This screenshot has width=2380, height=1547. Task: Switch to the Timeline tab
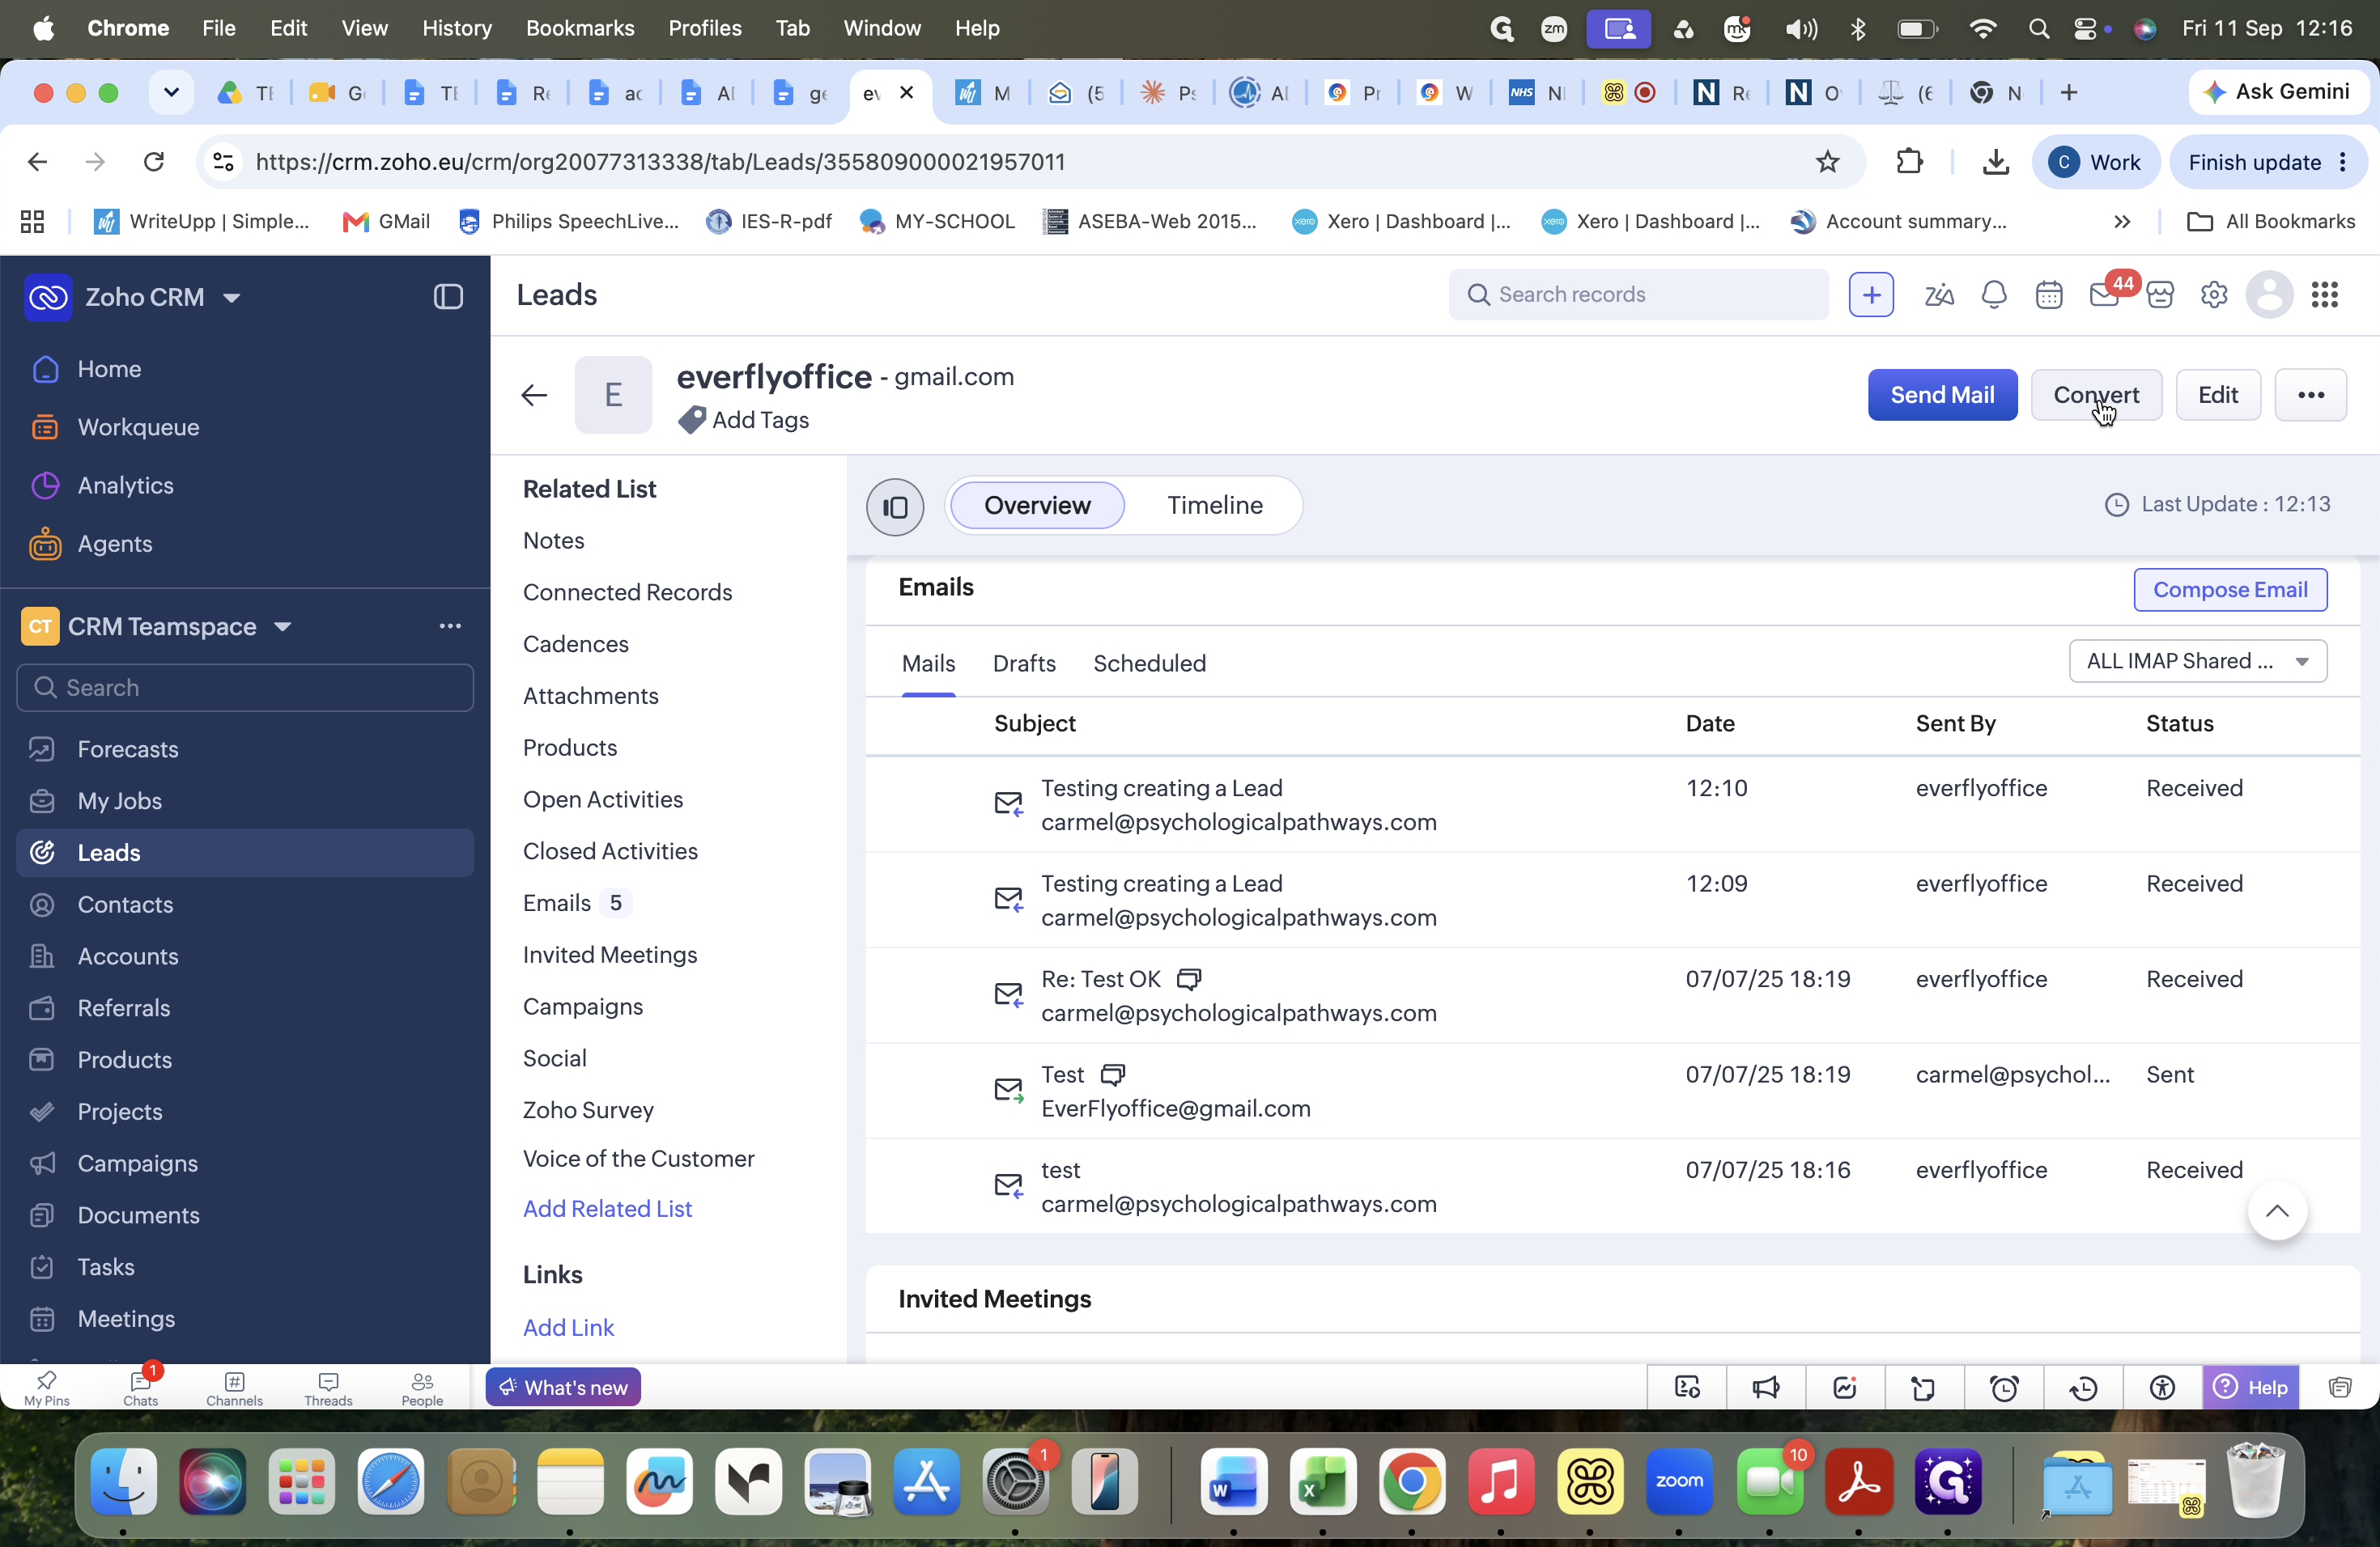(x=1215, y=506)
